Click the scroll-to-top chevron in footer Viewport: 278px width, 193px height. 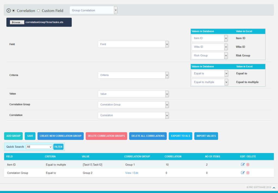[274, 188]
